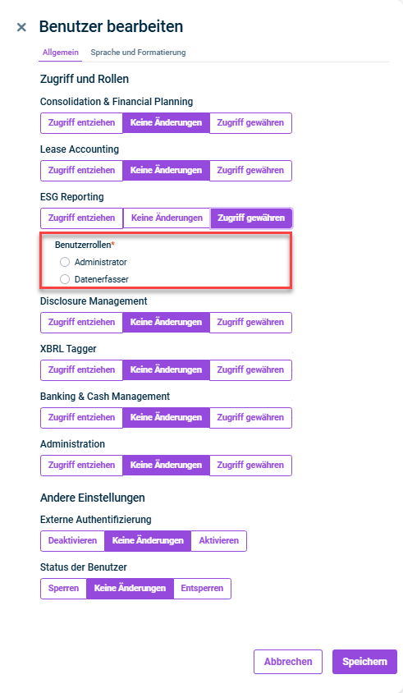
Task: Choose Zugriff gewähren for Consolidation & Financial Planning
Action: (x=250, y=123)
